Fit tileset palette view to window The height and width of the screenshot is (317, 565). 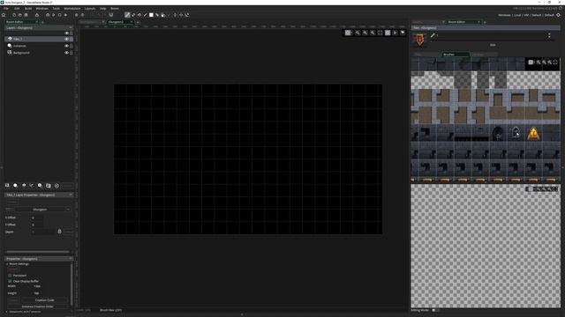(555, 63)
